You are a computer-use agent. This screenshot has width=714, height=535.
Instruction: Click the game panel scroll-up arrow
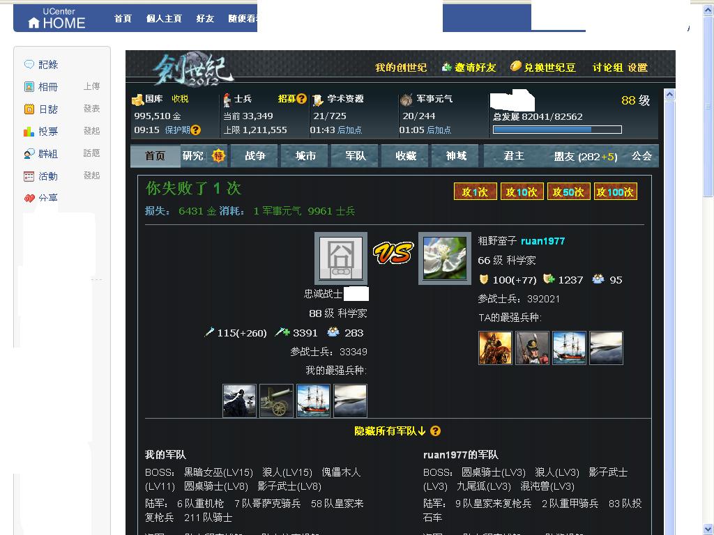click(669, 95)
